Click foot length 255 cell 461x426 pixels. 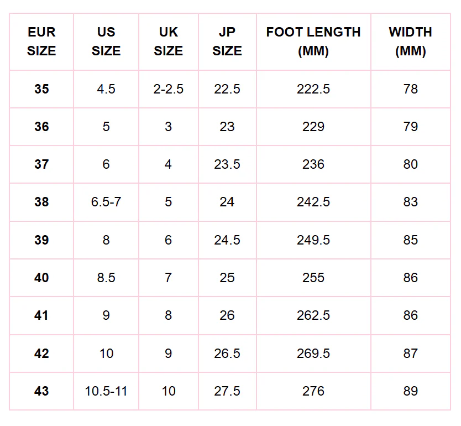point(313,278)
